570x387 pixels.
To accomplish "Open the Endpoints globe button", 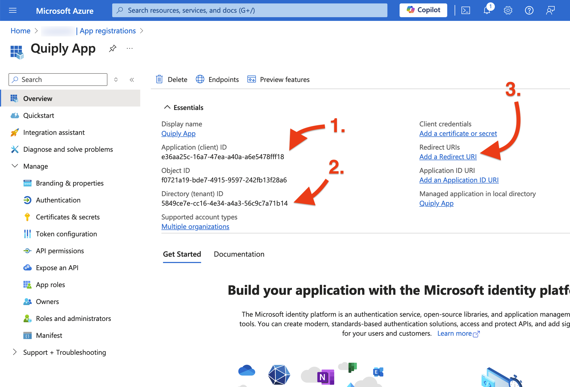I will [x=217, y=79].
